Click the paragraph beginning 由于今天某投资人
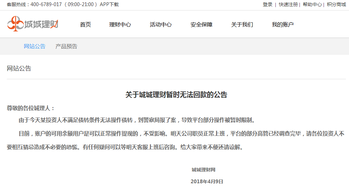 (137, 120)
